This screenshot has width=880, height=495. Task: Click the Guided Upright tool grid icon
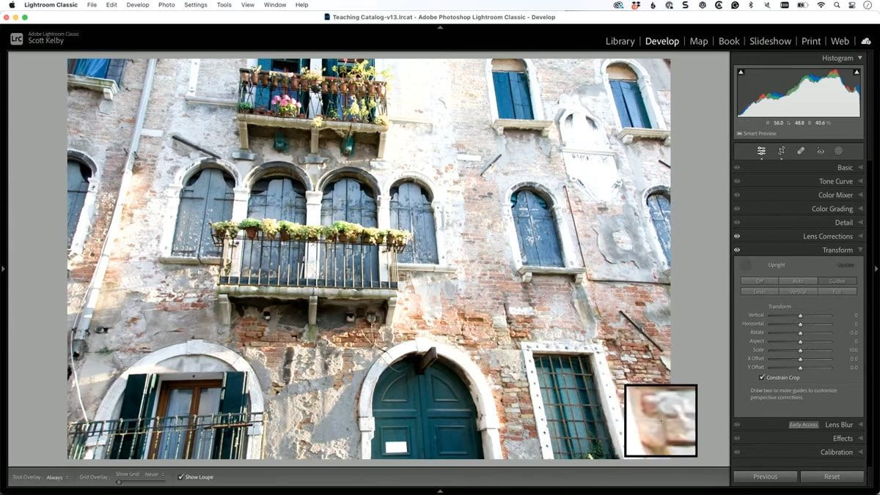click(746, 265)
